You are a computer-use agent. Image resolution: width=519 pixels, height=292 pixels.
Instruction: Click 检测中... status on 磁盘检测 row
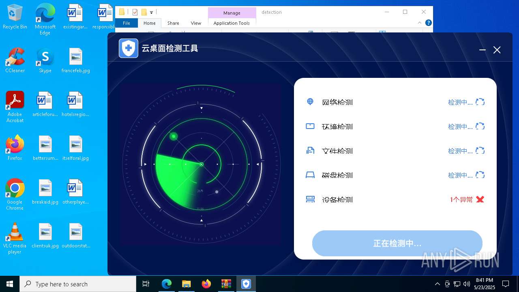460,175
